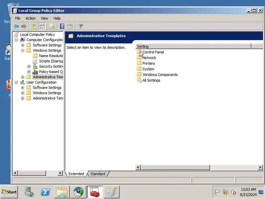
Task: Expand the Policy-based QoS node
Action: (x=29, y=72)
